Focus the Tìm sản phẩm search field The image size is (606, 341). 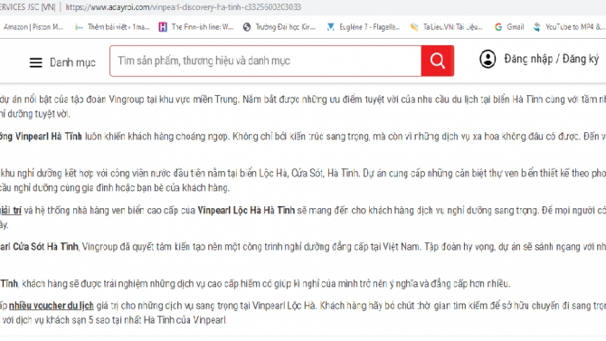(x=265, y=61)
